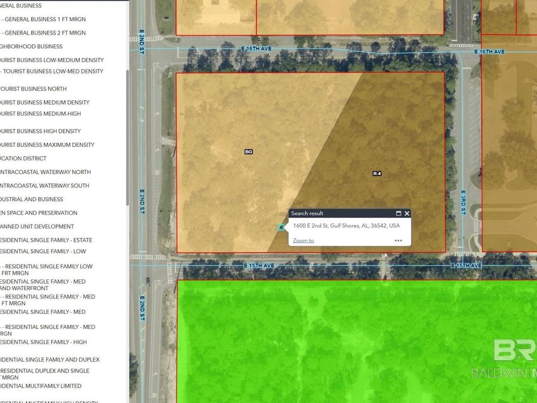The height and width of the screenshot is (403, 537).
Task: Open the three-dot more options menu
Action: 398,241
